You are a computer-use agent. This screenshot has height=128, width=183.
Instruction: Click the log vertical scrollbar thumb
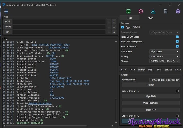click(116, 110)
